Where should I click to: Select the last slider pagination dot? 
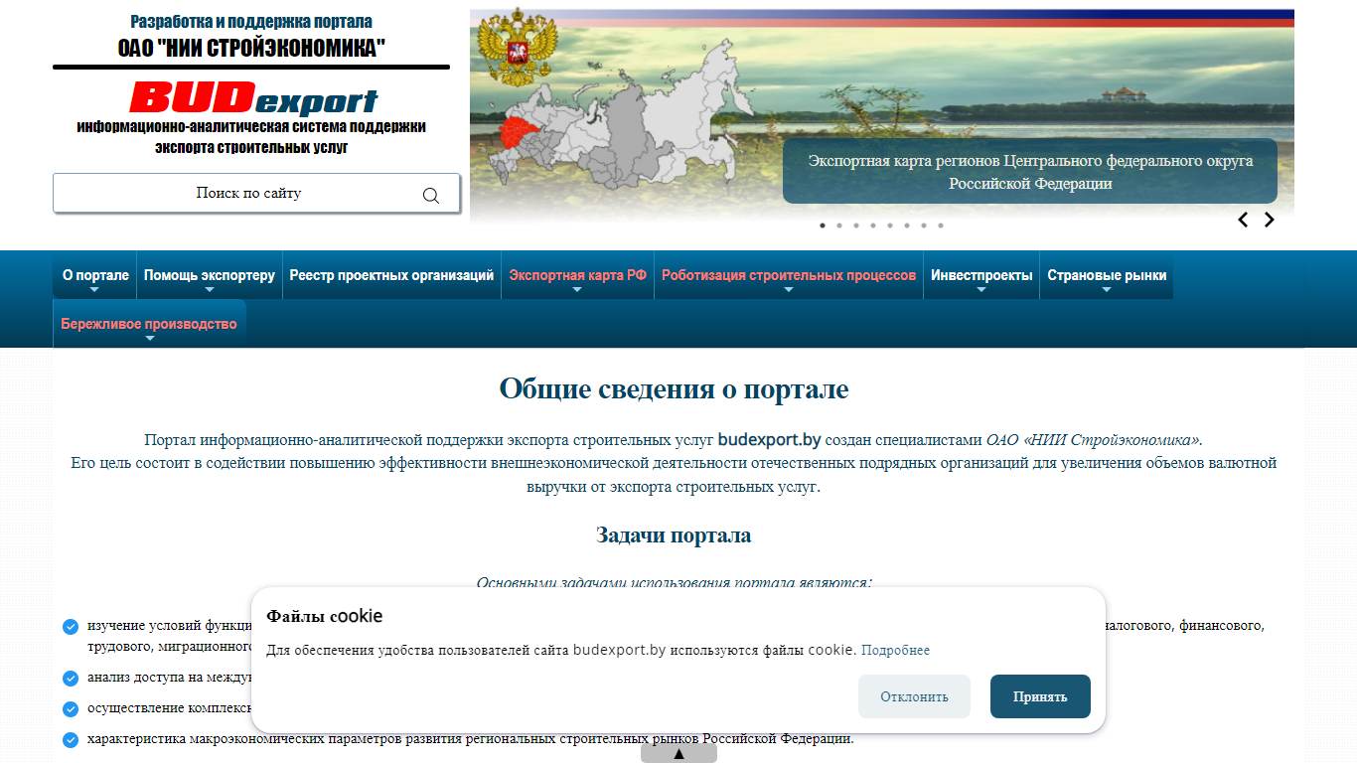point(941,226)
